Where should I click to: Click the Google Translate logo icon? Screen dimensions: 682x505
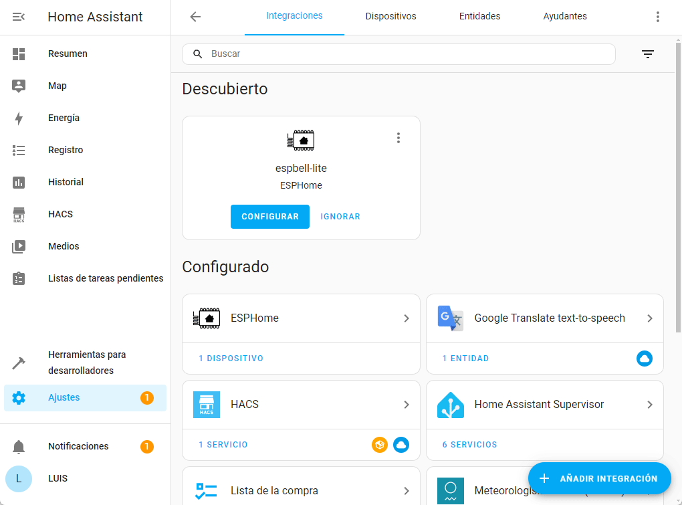click(x=451, y=318)
